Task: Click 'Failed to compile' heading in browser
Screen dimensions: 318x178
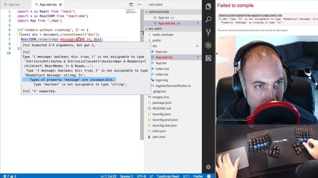Action: 235,5
